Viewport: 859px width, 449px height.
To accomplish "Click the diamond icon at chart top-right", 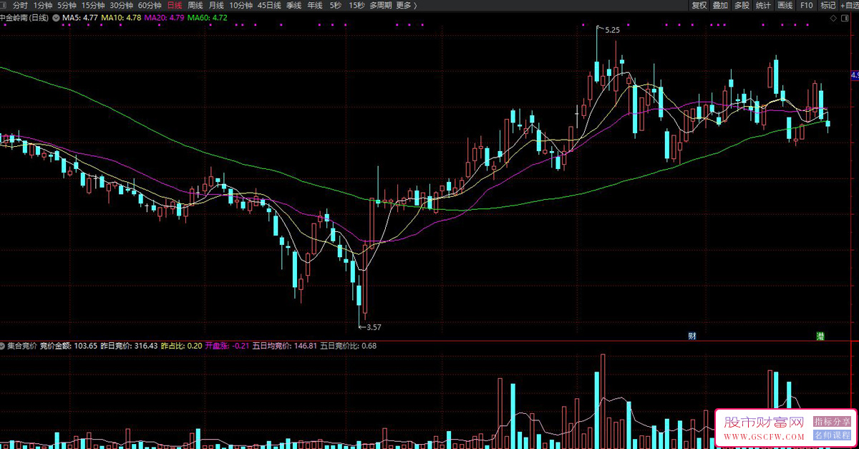I will pyautogui.click(x=834, y=17).
